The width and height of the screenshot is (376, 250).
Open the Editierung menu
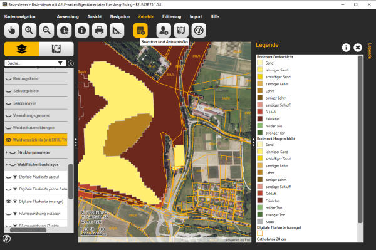(172, 16)
